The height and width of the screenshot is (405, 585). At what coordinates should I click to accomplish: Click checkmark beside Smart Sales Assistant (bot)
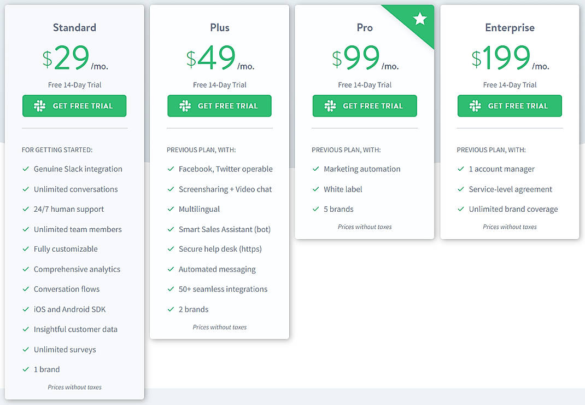(171, 229)
